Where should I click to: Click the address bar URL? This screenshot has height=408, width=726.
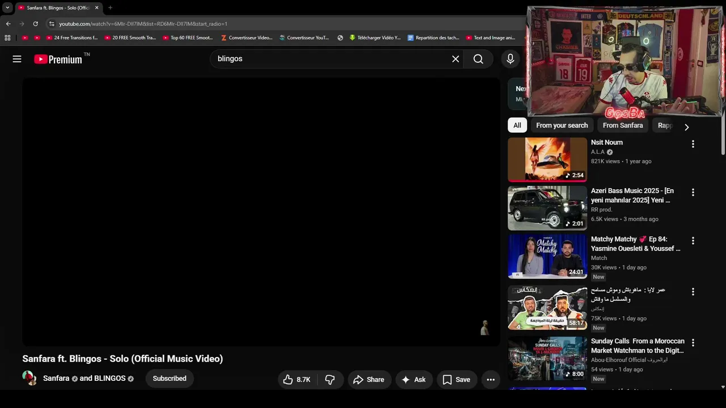click(x=143, y=24)
